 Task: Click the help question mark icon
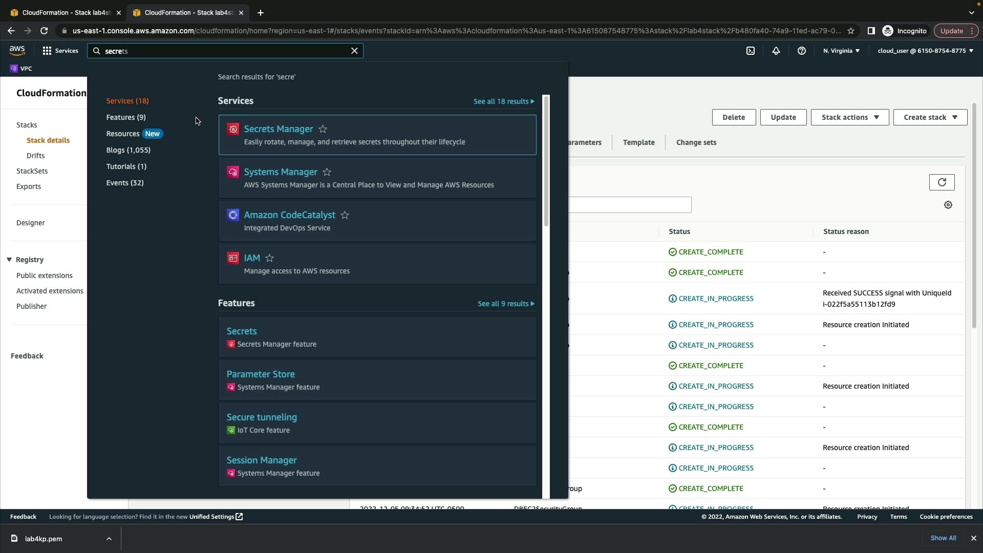point(801,51)
